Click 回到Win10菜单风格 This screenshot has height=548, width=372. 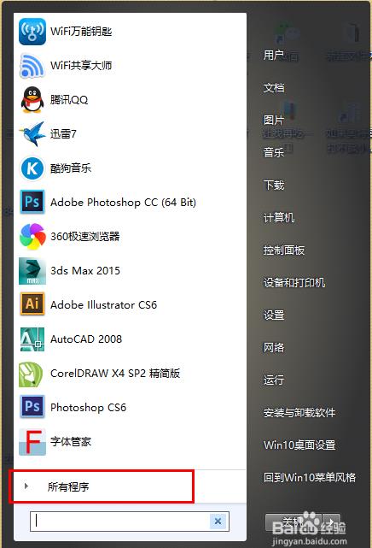pos(310,477)
